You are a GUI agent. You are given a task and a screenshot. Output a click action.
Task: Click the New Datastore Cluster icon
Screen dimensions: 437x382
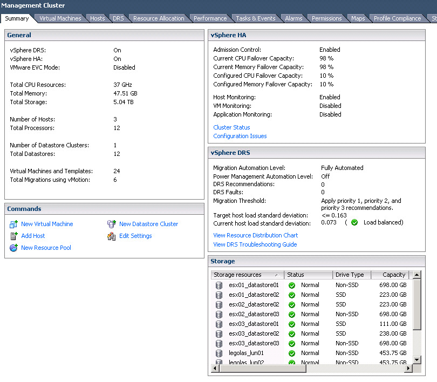point(112,224)
